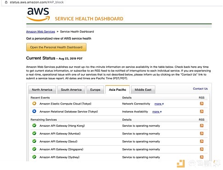Click 'Amazon API Gateway (Seoul)' text
223x170 pixels.
tap(58, 141)
